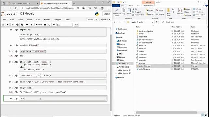This screenshot has width=209, height=117.
Task: Paste cells below in Jupyter toolbar
Action: tap(22, 25)
